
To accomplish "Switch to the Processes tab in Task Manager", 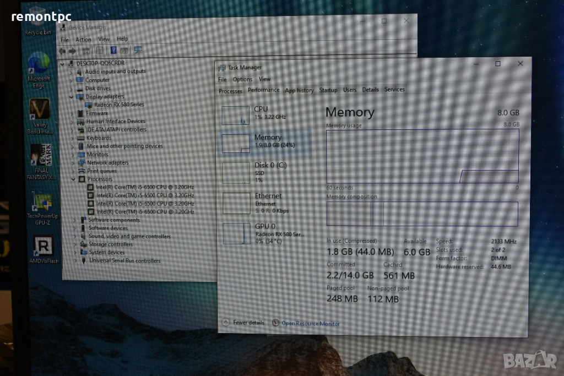I will 230,91.
